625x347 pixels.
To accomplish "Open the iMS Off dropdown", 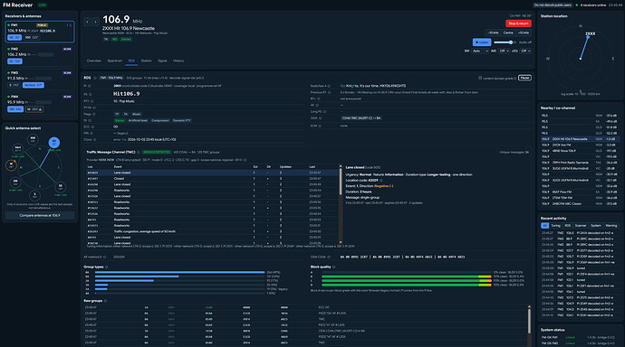I will pos(505,51).
